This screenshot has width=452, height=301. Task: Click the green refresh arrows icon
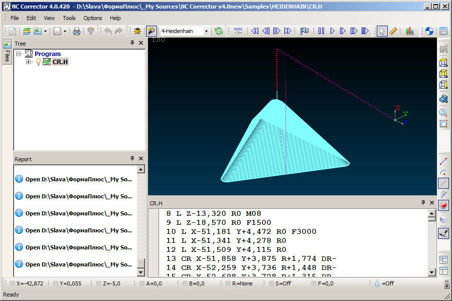219,31
